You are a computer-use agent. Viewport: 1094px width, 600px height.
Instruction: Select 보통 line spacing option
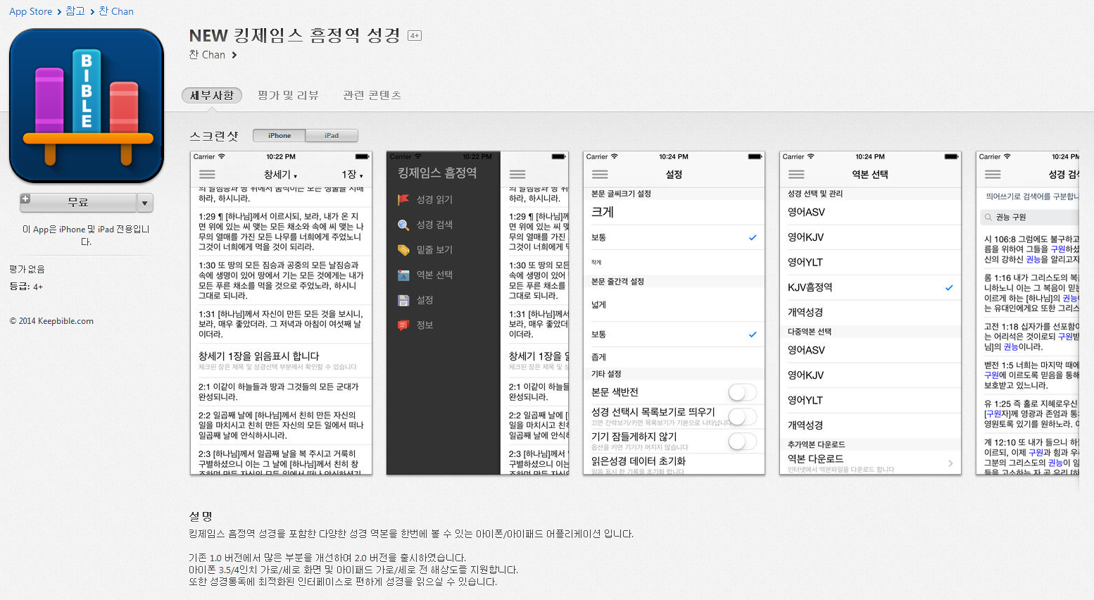click(674, 335)
